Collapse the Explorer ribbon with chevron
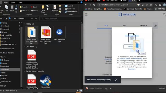 [x=79, y=2]
